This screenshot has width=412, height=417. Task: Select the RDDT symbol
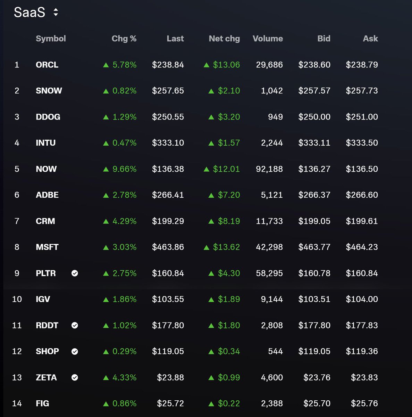click(x=47, y=325)
